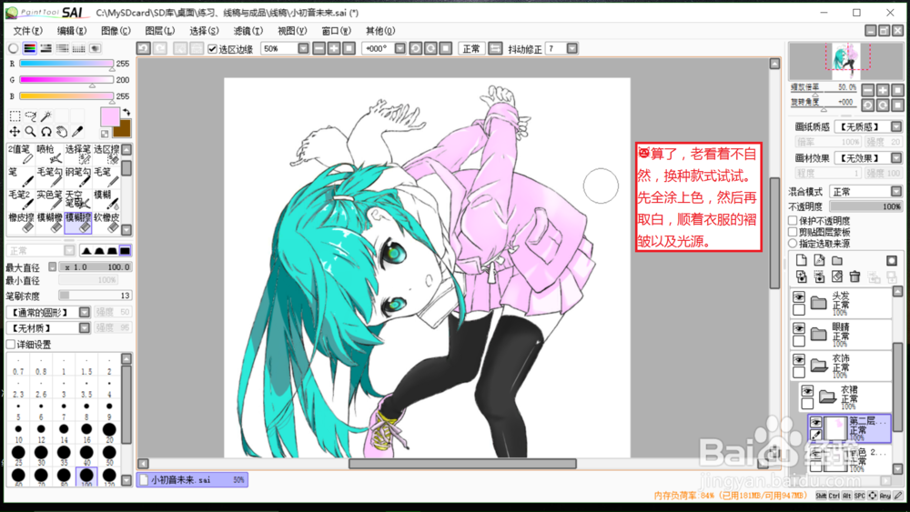Open the 文件(F) menu

pyautogui.click(x=27, y=31)
